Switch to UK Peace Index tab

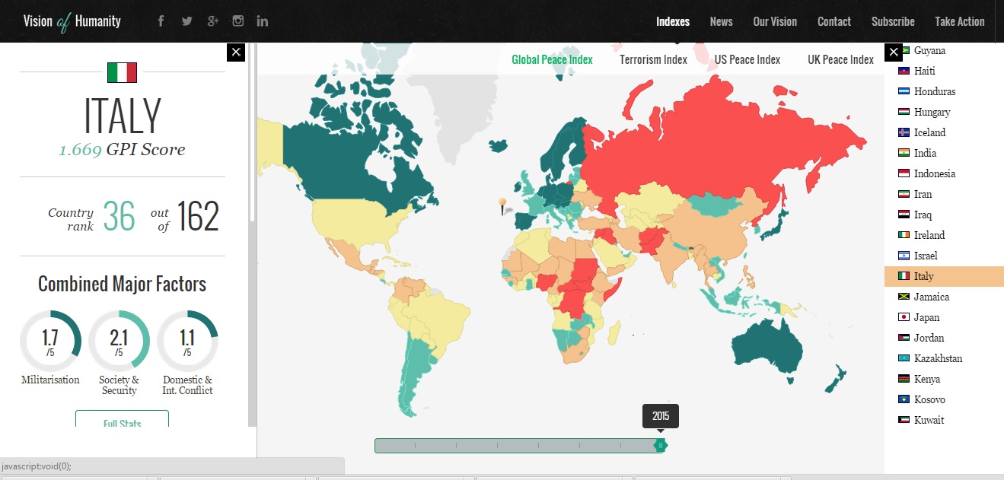pos(840,59)
